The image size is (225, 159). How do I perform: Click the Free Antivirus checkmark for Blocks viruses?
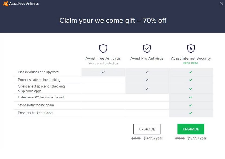point(103,72)
